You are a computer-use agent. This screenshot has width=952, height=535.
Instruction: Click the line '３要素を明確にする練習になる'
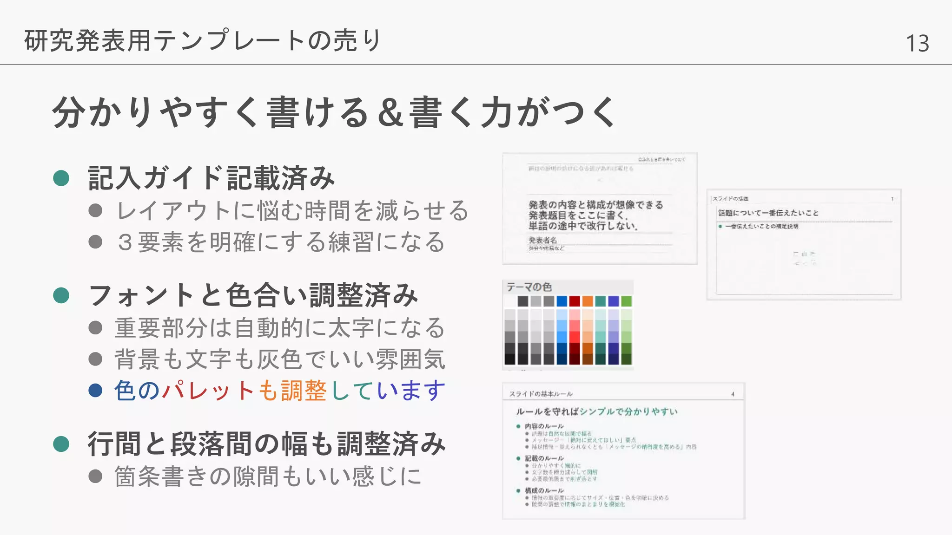[280, 242]
